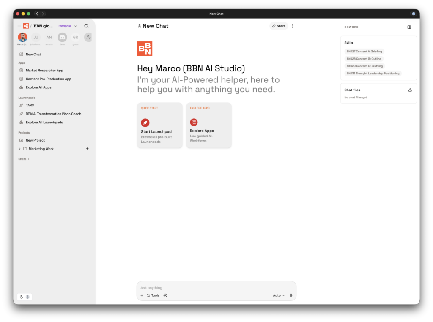Screen dimensions: 433x322
Task: Select the AN user avatar
Action: click(x=49, y=37)
